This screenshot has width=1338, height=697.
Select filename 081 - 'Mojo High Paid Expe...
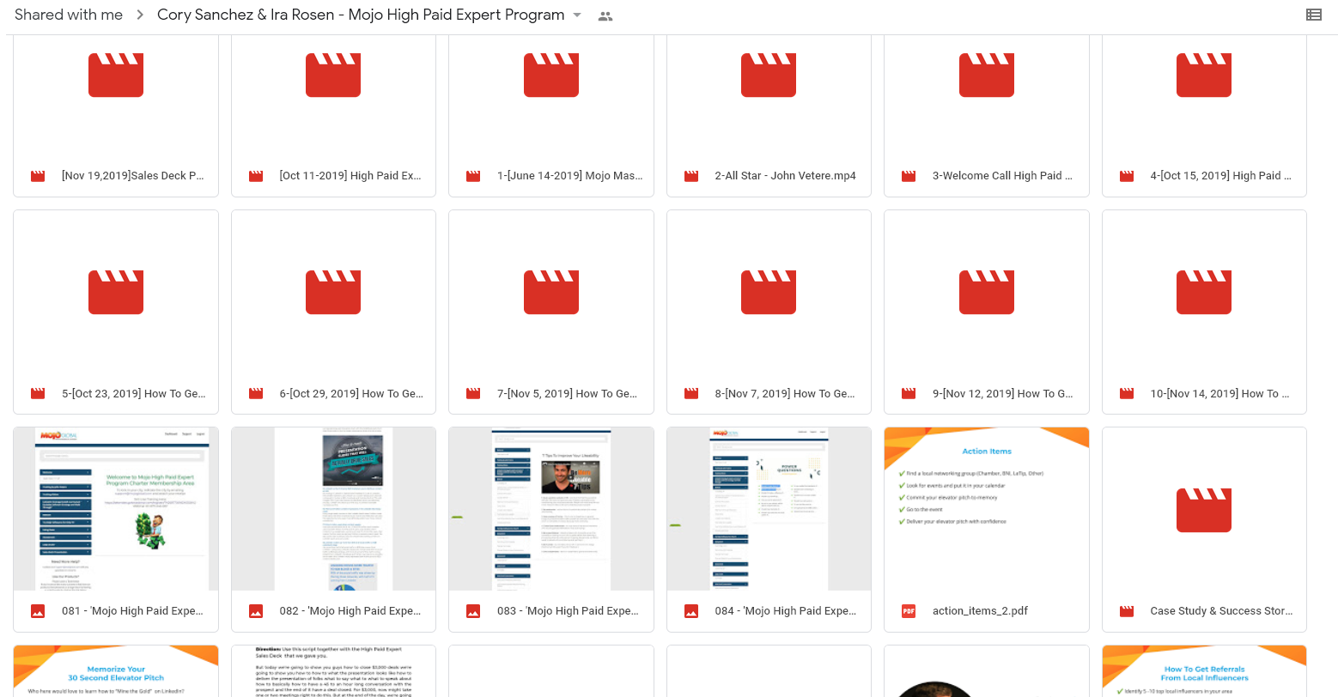(132, 610)
